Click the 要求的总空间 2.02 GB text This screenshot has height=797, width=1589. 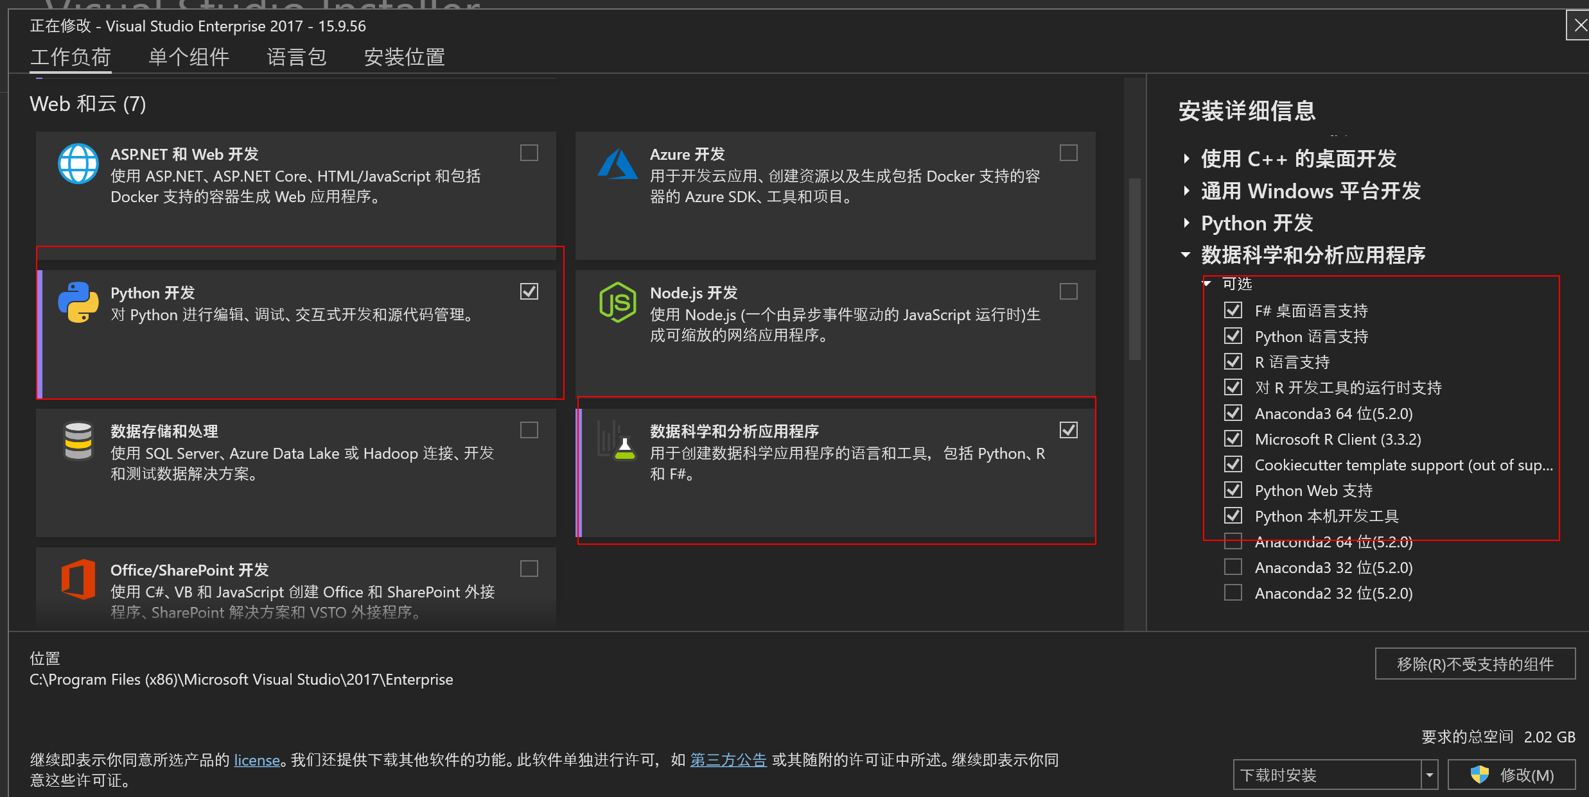click(1498, 737)
